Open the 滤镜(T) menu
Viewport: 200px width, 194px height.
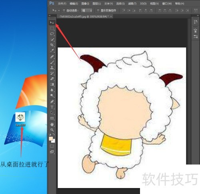[132, 4]
